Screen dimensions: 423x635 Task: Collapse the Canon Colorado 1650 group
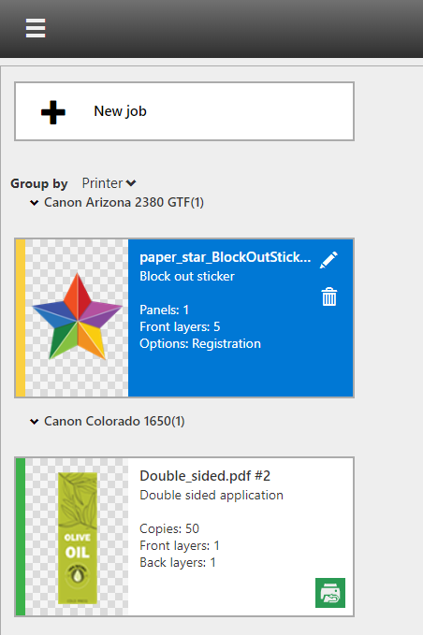pos(34,422)
